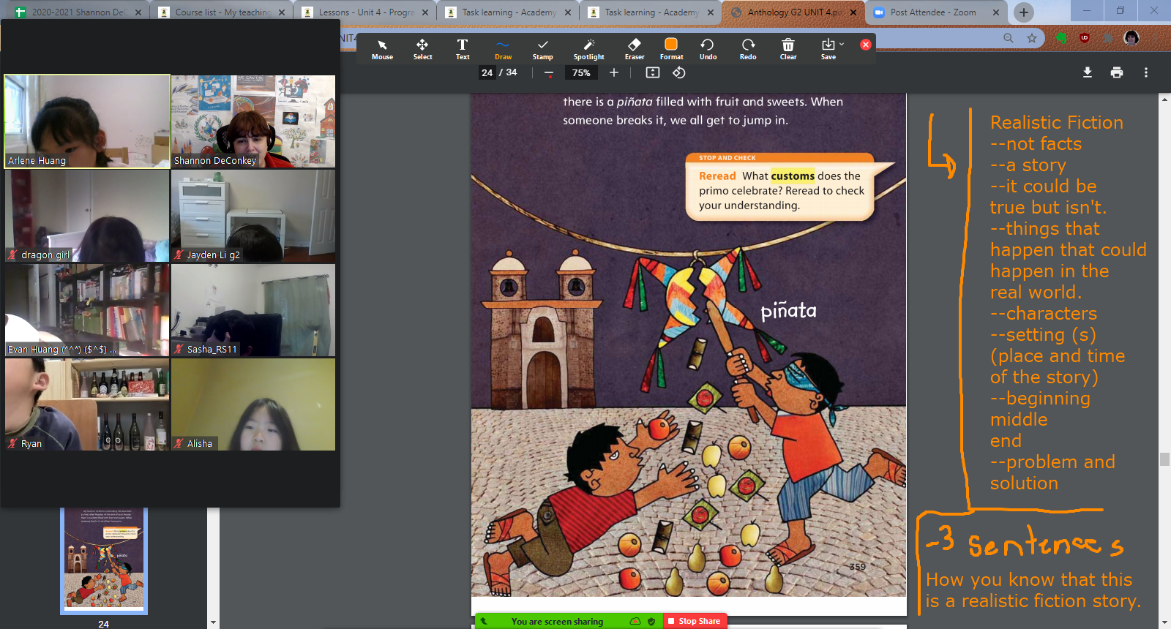Viewport: 1171px width, 629px height.
Task: Select Jayden Li g2 video tile
Action: pyautogui.click(x=253, y=216)
